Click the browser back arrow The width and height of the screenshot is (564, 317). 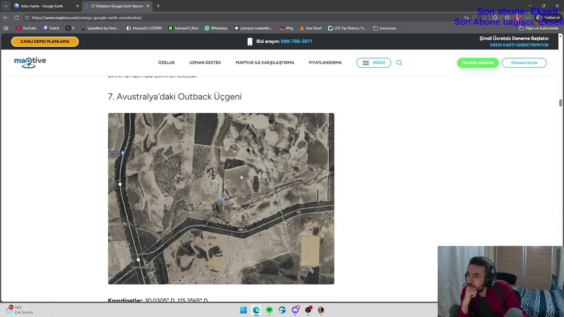click(x=5, y=18)
